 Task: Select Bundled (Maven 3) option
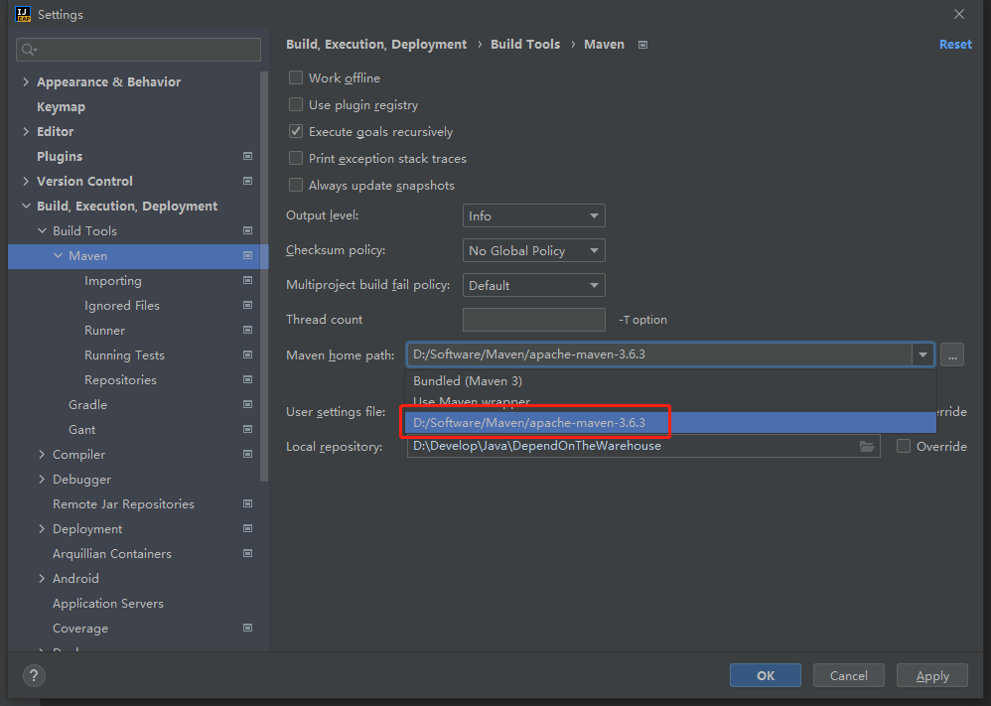tap(670, 381)
